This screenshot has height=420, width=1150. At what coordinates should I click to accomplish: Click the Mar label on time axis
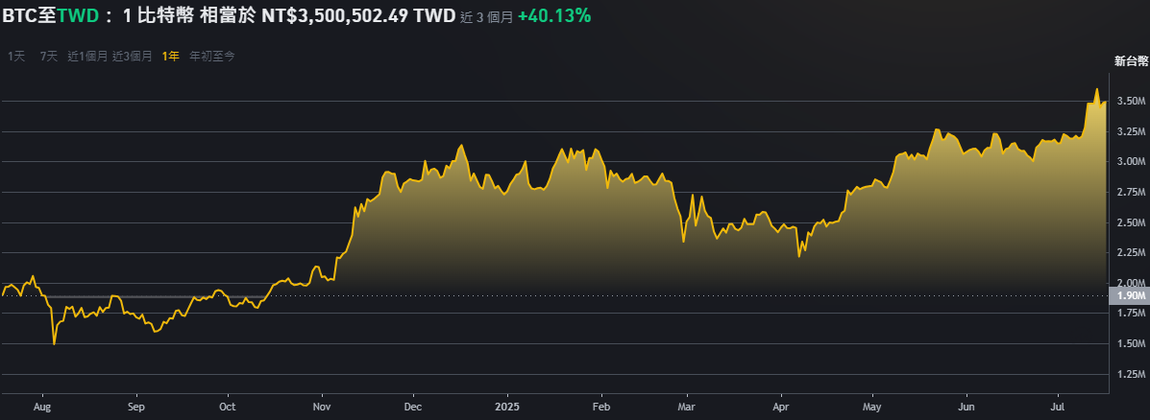pyautogui.click(x=686, y=407)
